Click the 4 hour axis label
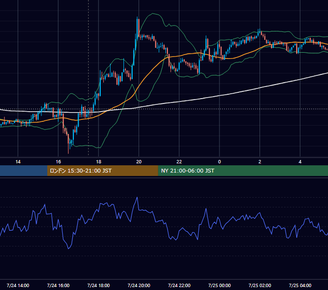328x290 pixels. (300, 162)
